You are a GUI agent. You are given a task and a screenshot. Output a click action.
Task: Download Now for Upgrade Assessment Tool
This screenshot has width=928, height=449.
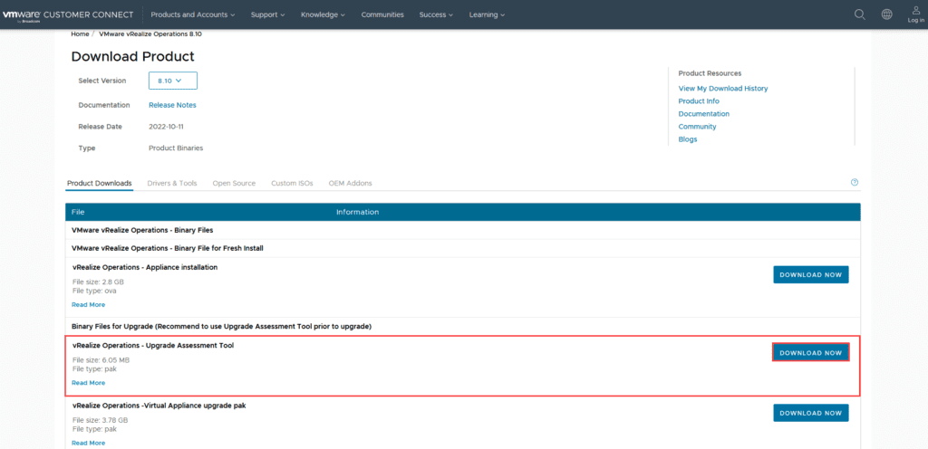pos(811,353)
